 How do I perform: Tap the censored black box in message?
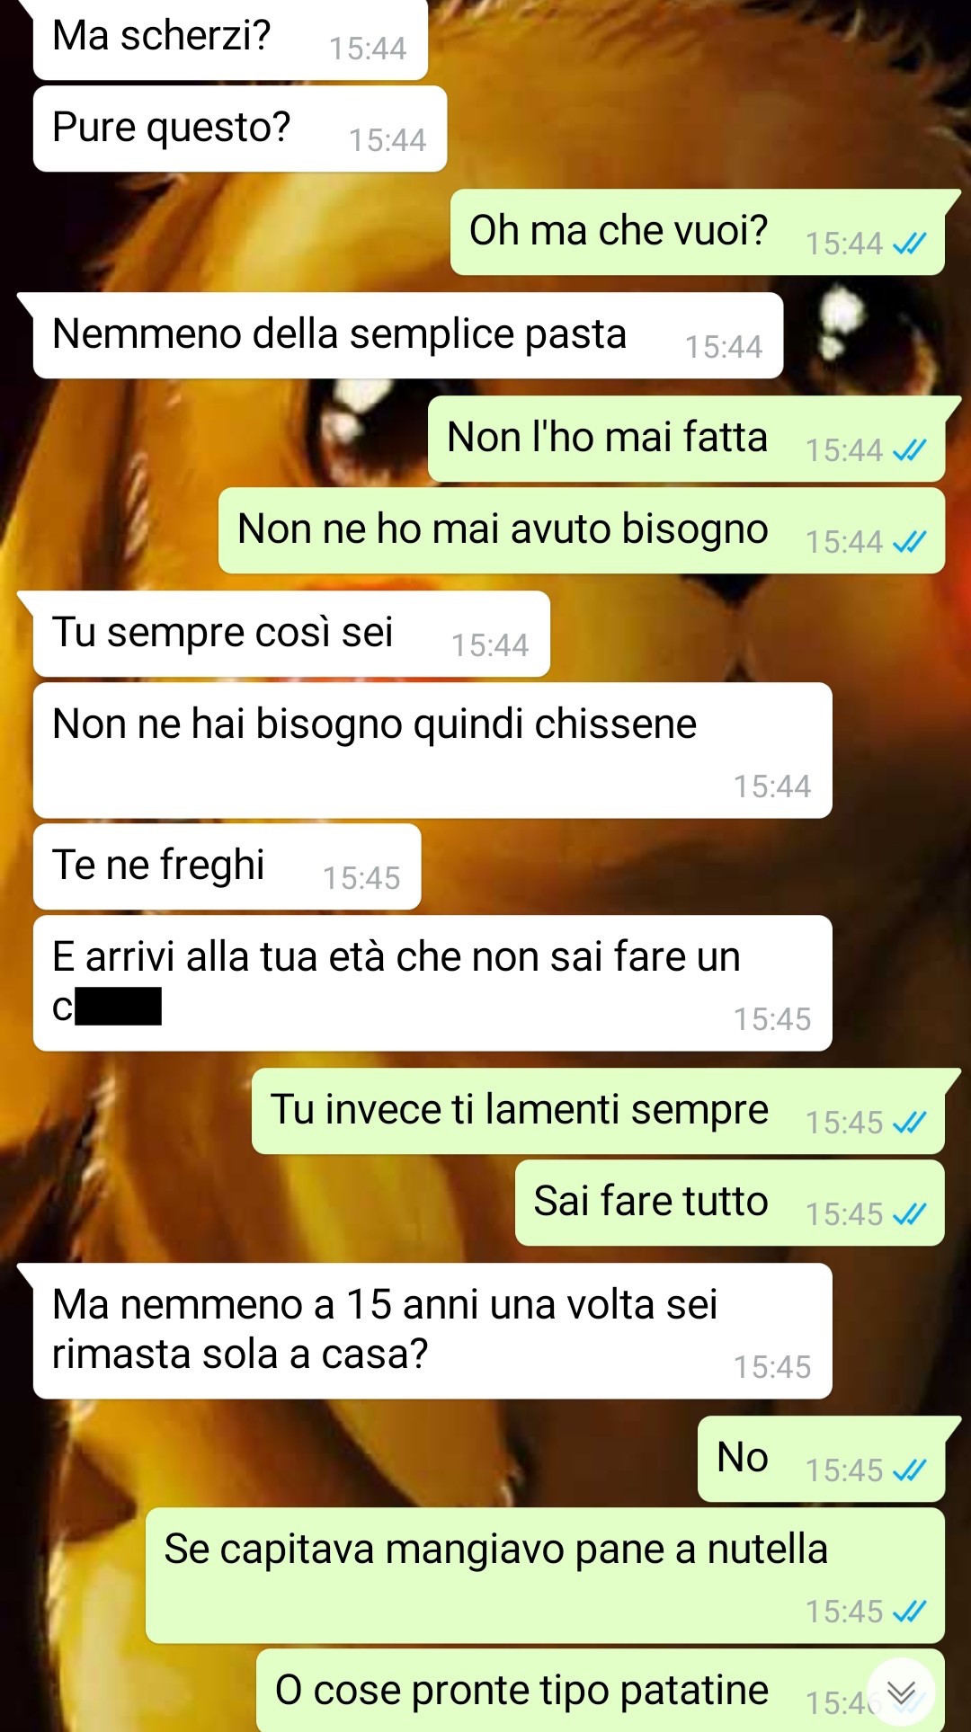(x=119, y=1007)
